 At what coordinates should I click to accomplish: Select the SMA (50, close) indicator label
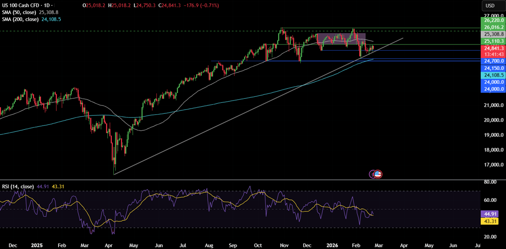click(x=19, y=12)
